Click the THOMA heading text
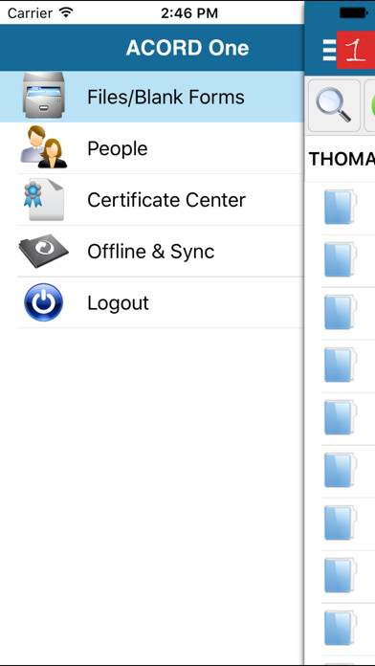This screenshot has height=666, width=375. pyautogui.click(x=342, y=159)
